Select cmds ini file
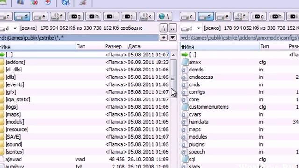299x168 pixels. (240, 84)
